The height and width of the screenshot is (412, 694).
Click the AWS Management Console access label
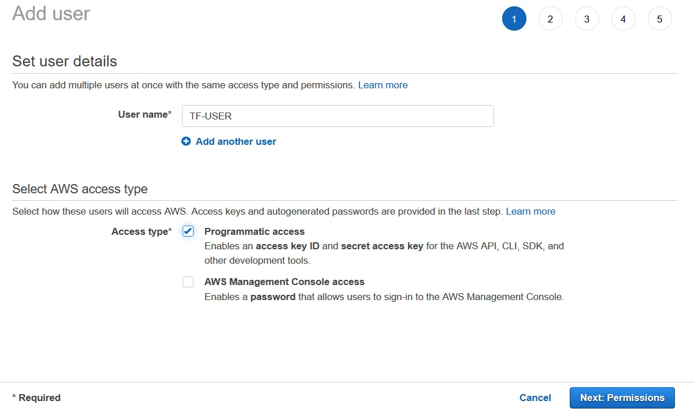coord(284,282)
